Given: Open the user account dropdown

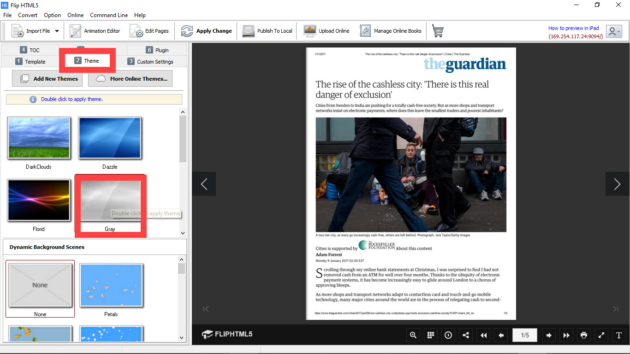Looking at the screenshot, I should pos(614,31).
